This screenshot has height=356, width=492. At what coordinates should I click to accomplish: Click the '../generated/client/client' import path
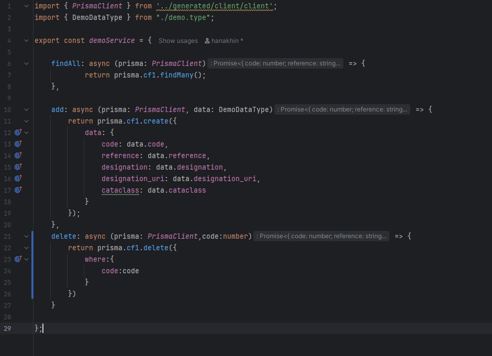click(215, 6)
